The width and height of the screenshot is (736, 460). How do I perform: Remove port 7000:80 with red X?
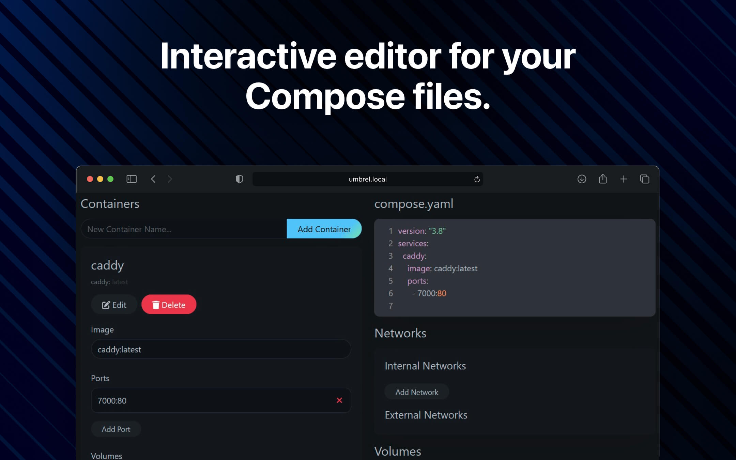click(339, 400)
